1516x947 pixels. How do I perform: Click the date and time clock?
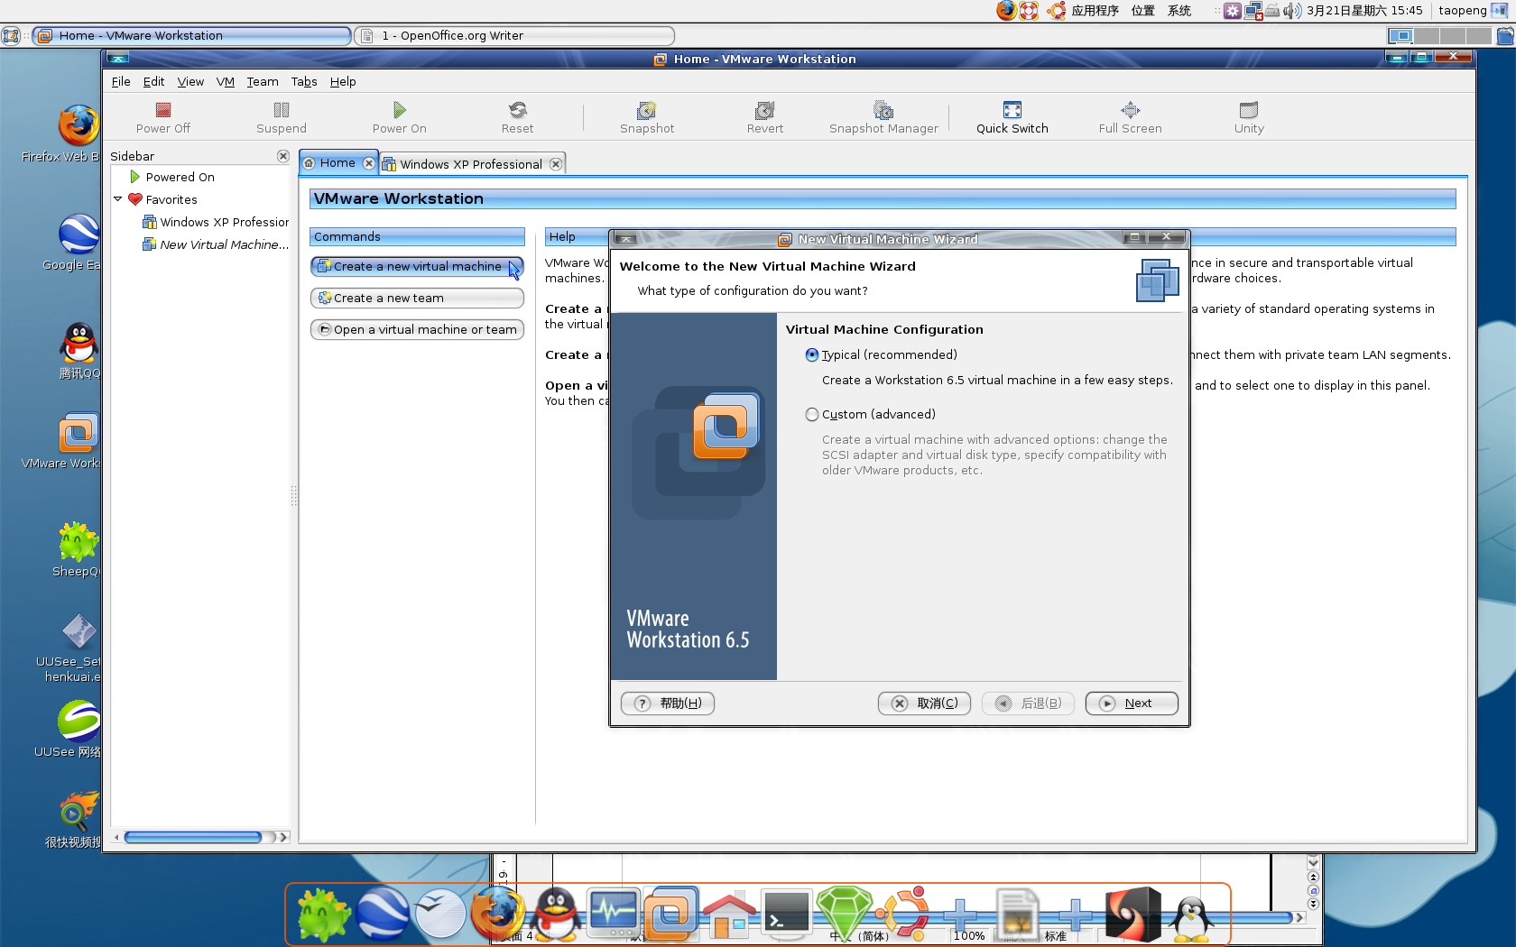(1364, 11)
